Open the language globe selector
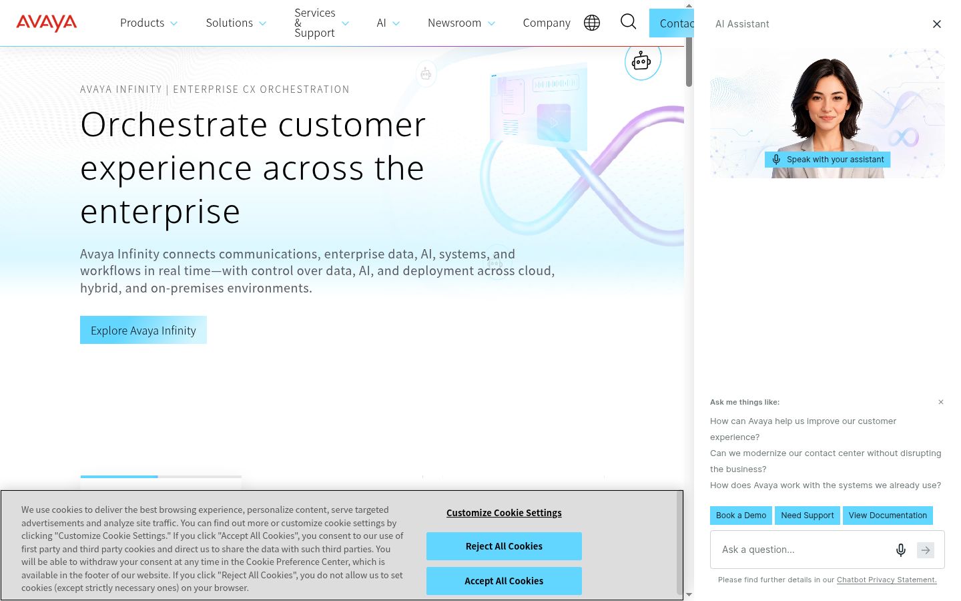This screenshot has height=601, width=961. coord(592,23)
